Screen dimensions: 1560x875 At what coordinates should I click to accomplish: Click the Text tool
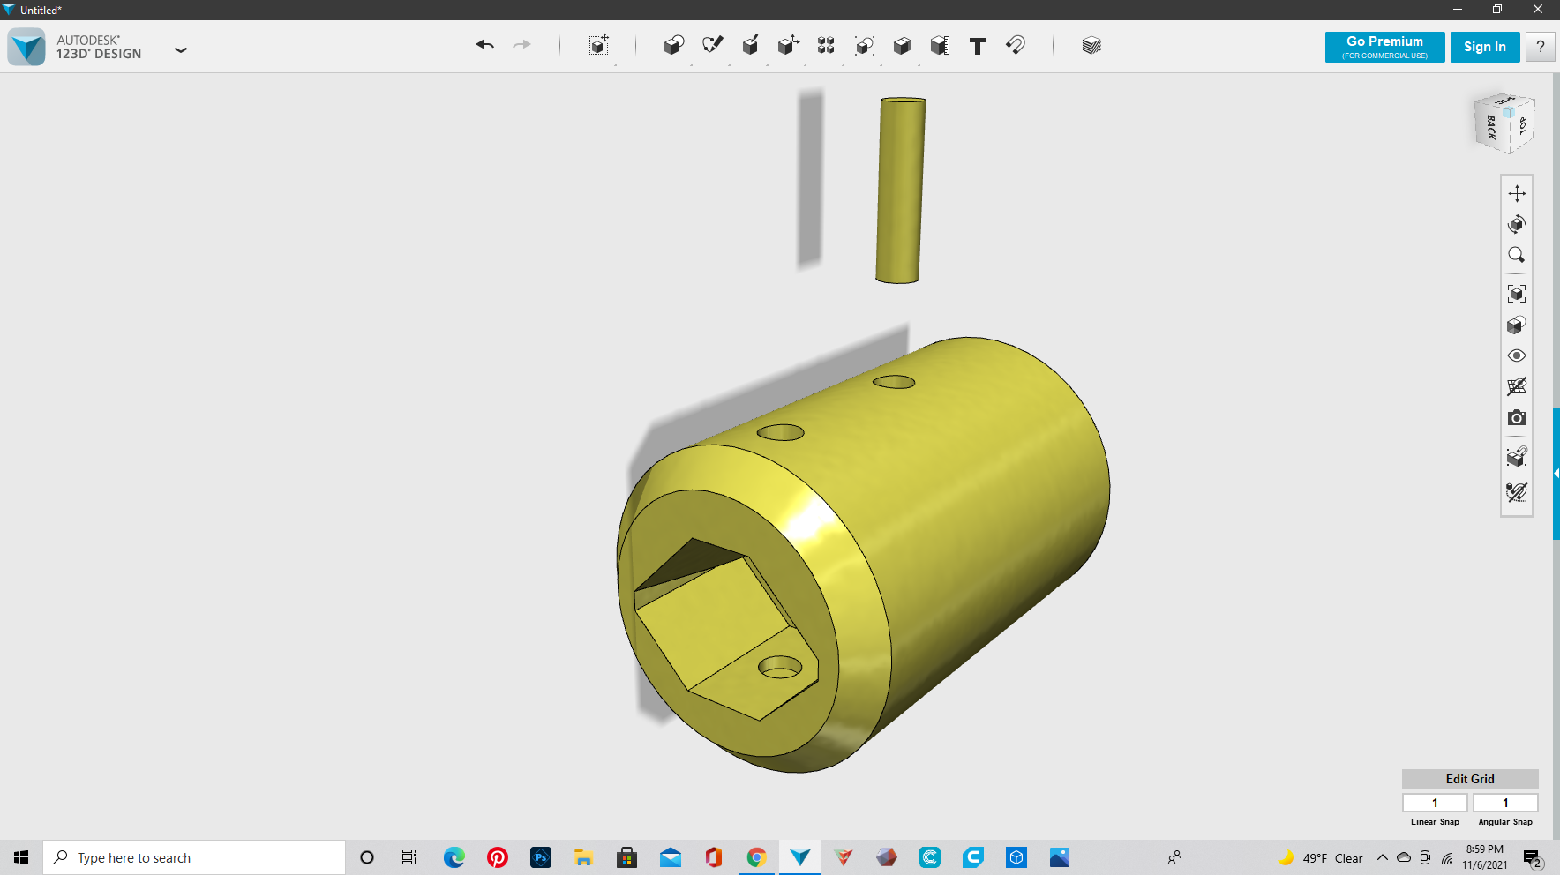tap(977, 47)
